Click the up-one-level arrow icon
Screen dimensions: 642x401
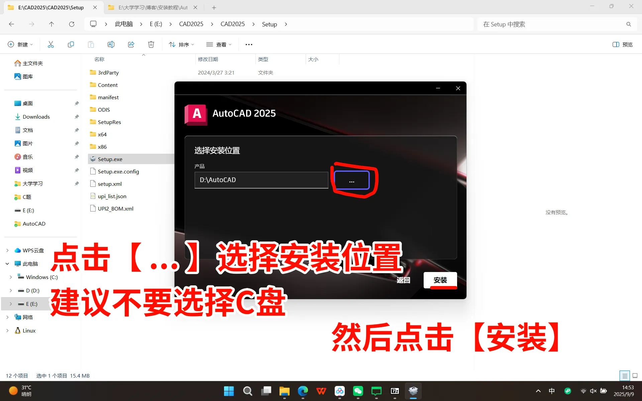[x=51, y=24]
